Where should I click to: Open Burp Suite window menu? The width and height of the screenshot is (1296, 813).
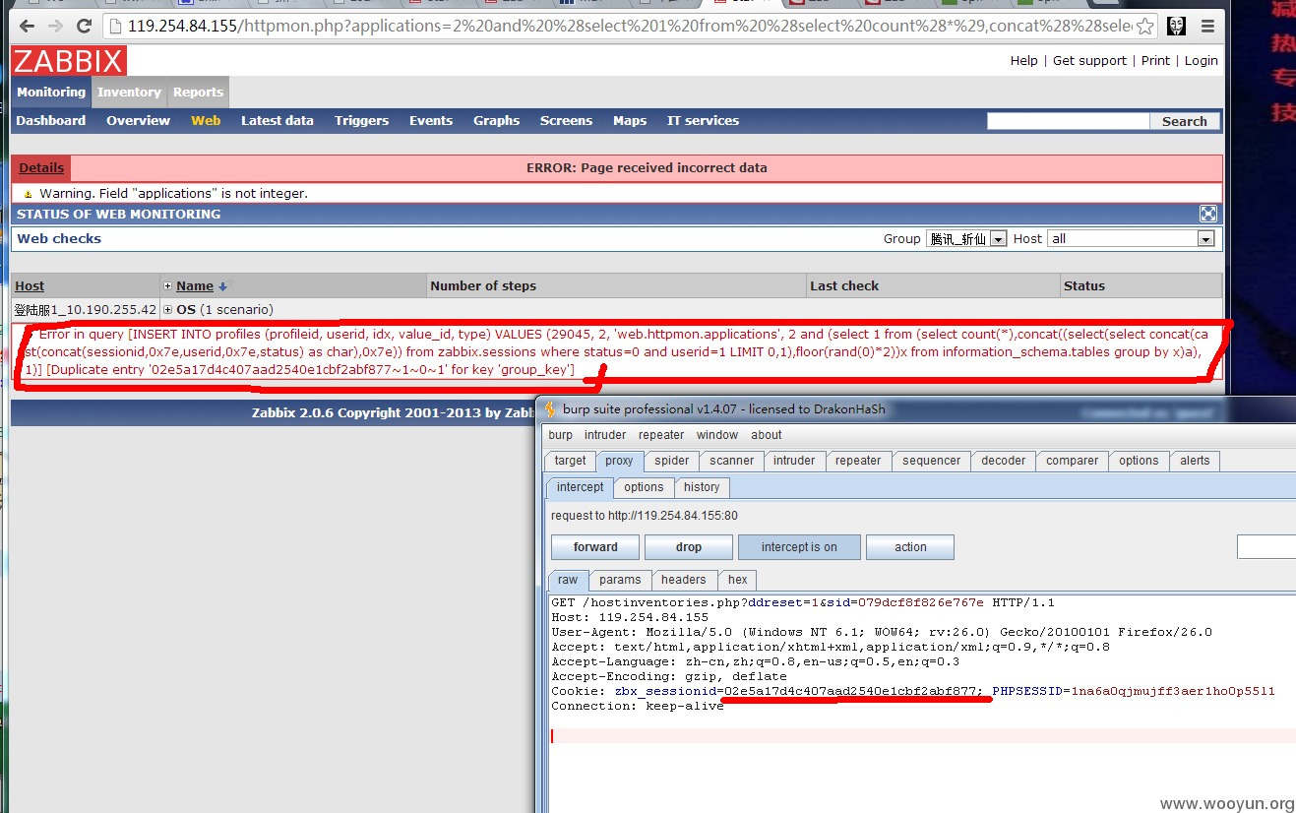click(x=717, y=435)
